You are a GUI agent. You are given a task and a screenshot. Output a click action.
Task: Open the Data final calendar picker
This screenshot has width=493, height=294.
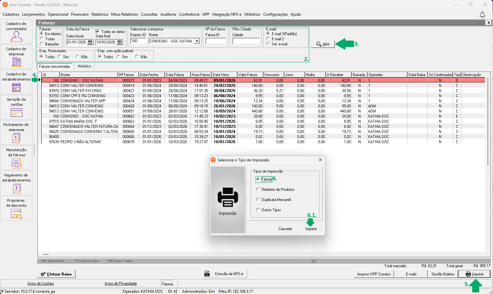[119, 42]
